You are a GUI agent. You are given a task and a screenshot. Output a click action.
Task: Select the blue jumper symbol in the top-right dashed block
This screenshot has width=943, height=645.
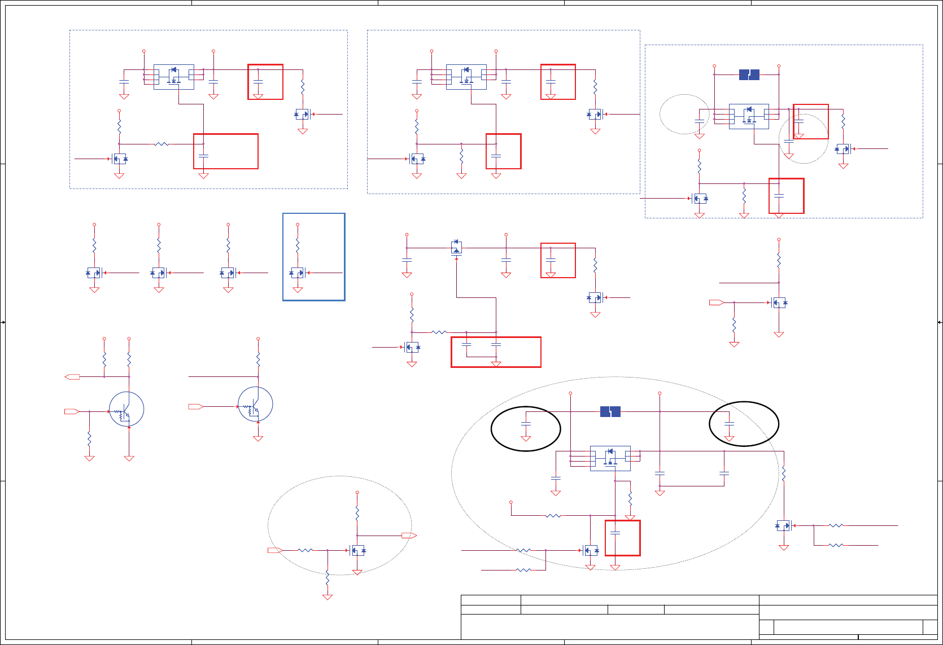click(749, 74)
